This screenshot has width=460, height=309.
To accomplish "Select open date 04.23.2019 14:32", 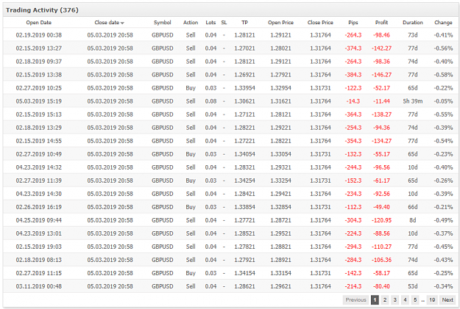I will click(x=39, y=167).
